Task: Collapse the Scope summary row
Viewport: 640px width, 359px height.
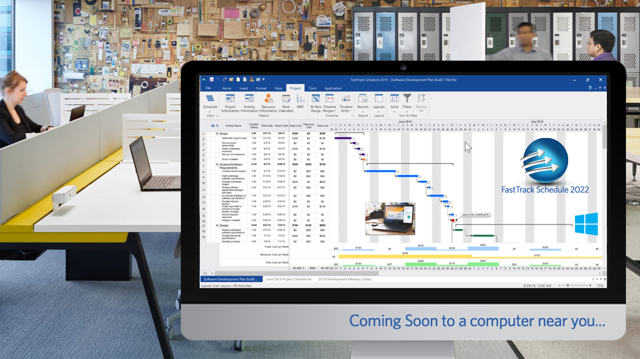Action: click(218, 134)
